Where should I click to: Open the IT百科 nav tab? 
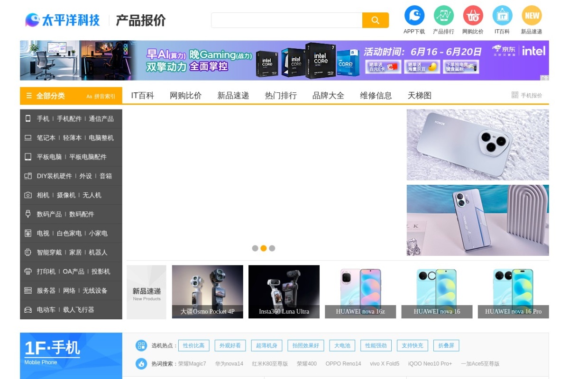[143, 96]
